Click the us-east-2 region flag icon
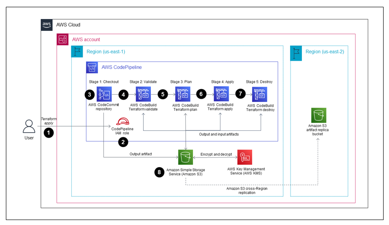The height and width of the screenshot is (225, 389). coord(296,53)
